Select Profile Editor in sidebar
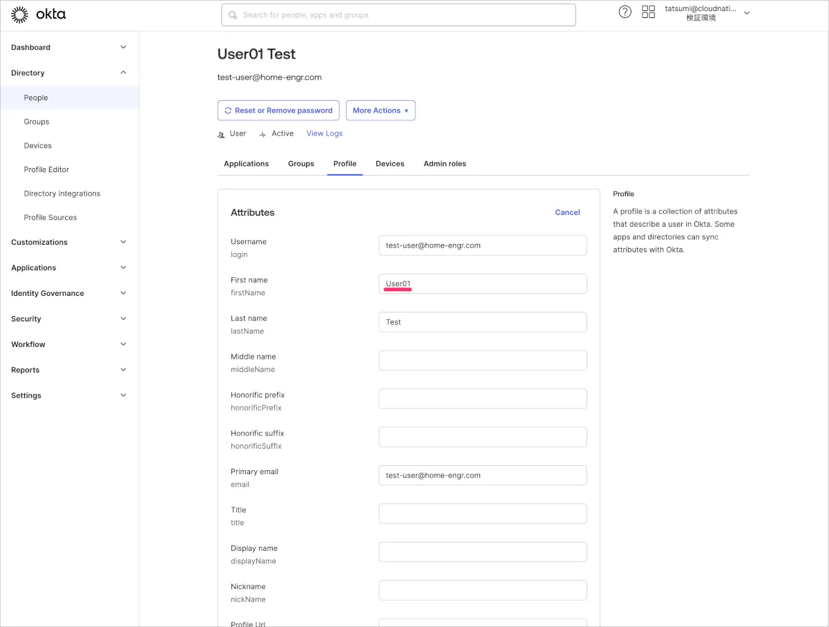Image resolution: width=829 pixels, height=627 pixels. (x=46, y=169)
